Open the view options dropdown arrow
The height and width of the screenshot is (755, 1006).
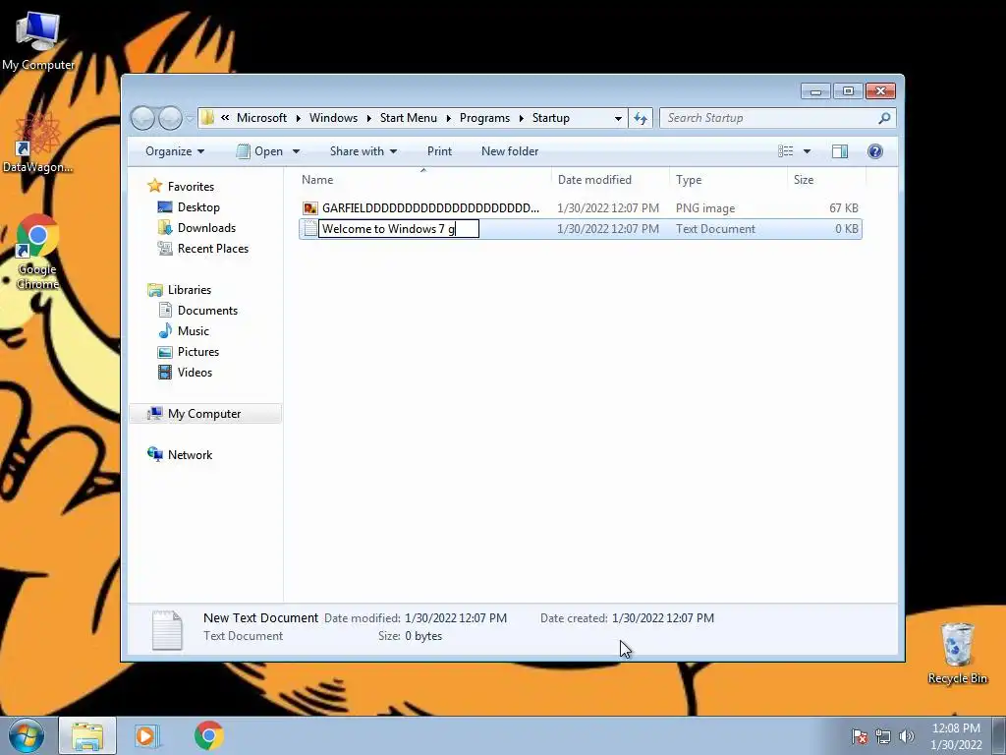click(x=808, y=151)
